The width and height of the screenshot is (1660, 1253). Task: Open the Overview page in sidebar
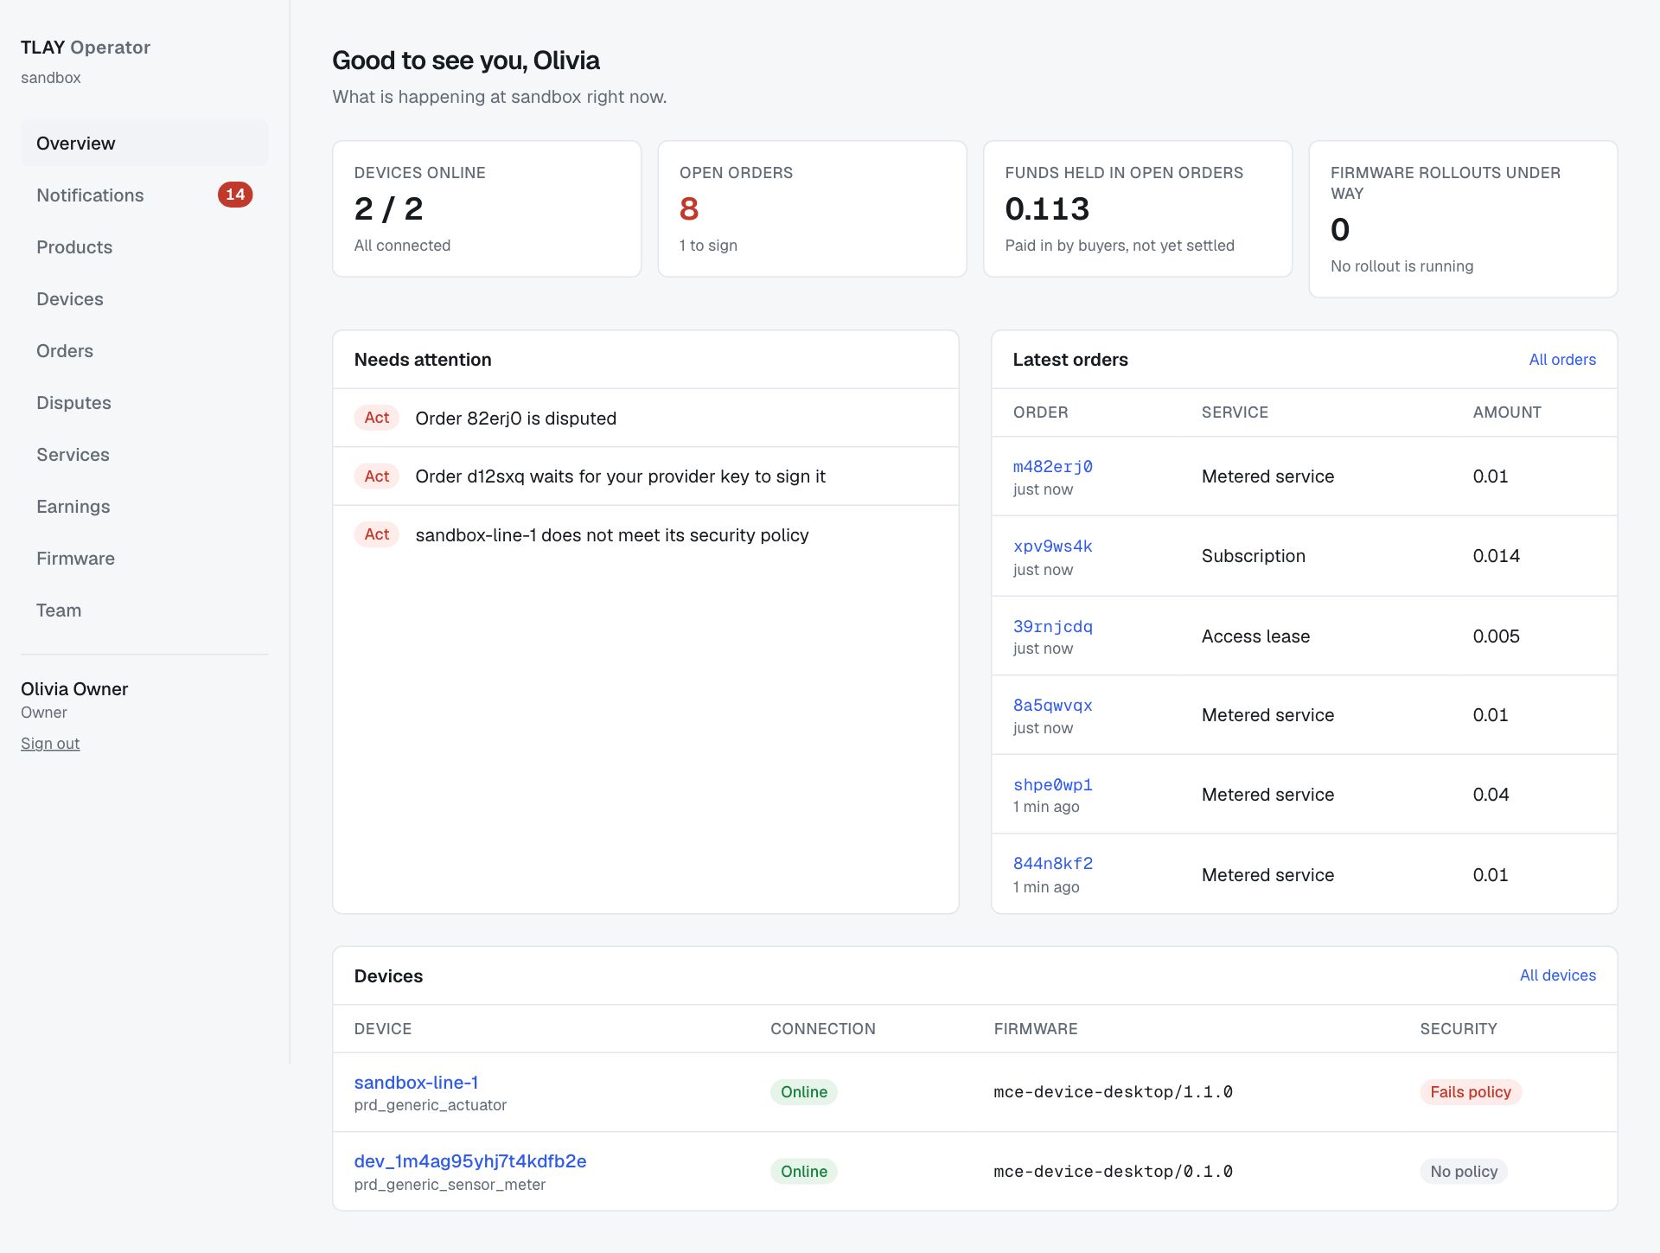click(x=144, y=144)
